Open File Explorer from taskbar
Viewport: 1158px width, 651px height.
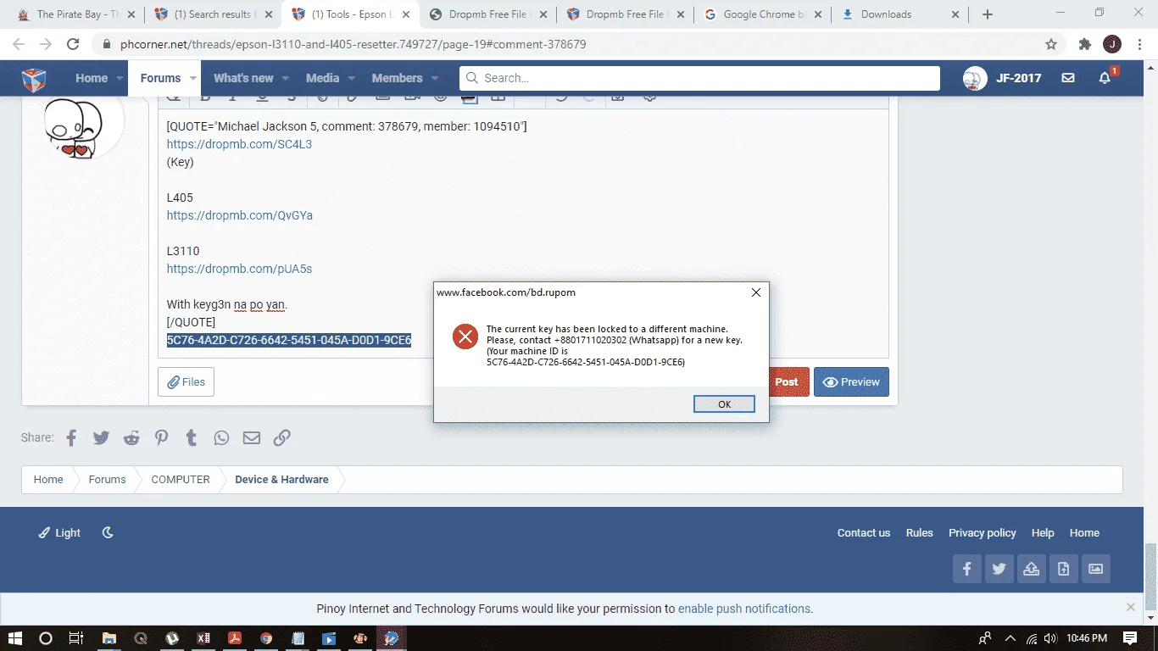click(x=109, y=638)
